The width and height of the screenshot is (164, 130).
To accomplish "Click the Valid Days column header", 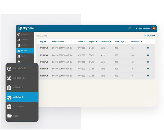I will pyautogui.click(x=136, y=42).
